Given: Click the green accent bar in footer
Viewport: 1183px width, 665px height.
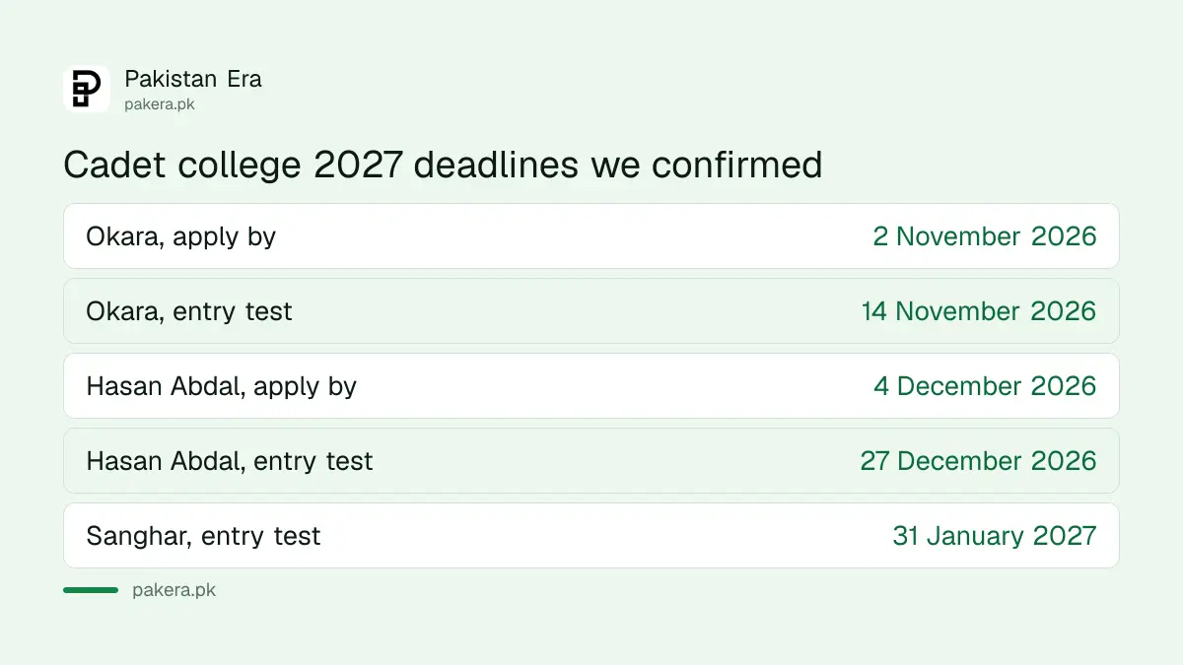Looking at the screenshot, I should coord(91,590).
